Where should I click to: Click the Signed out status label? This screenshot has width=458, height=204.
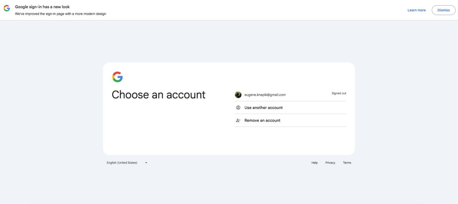pos(339,94)
